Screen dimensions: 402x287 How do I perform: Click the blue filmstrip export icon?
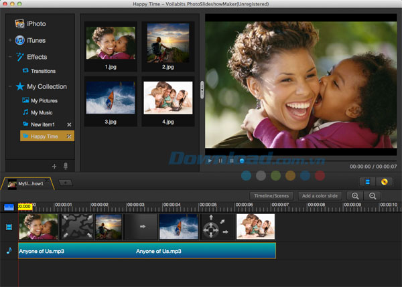[x=367, y=181]
